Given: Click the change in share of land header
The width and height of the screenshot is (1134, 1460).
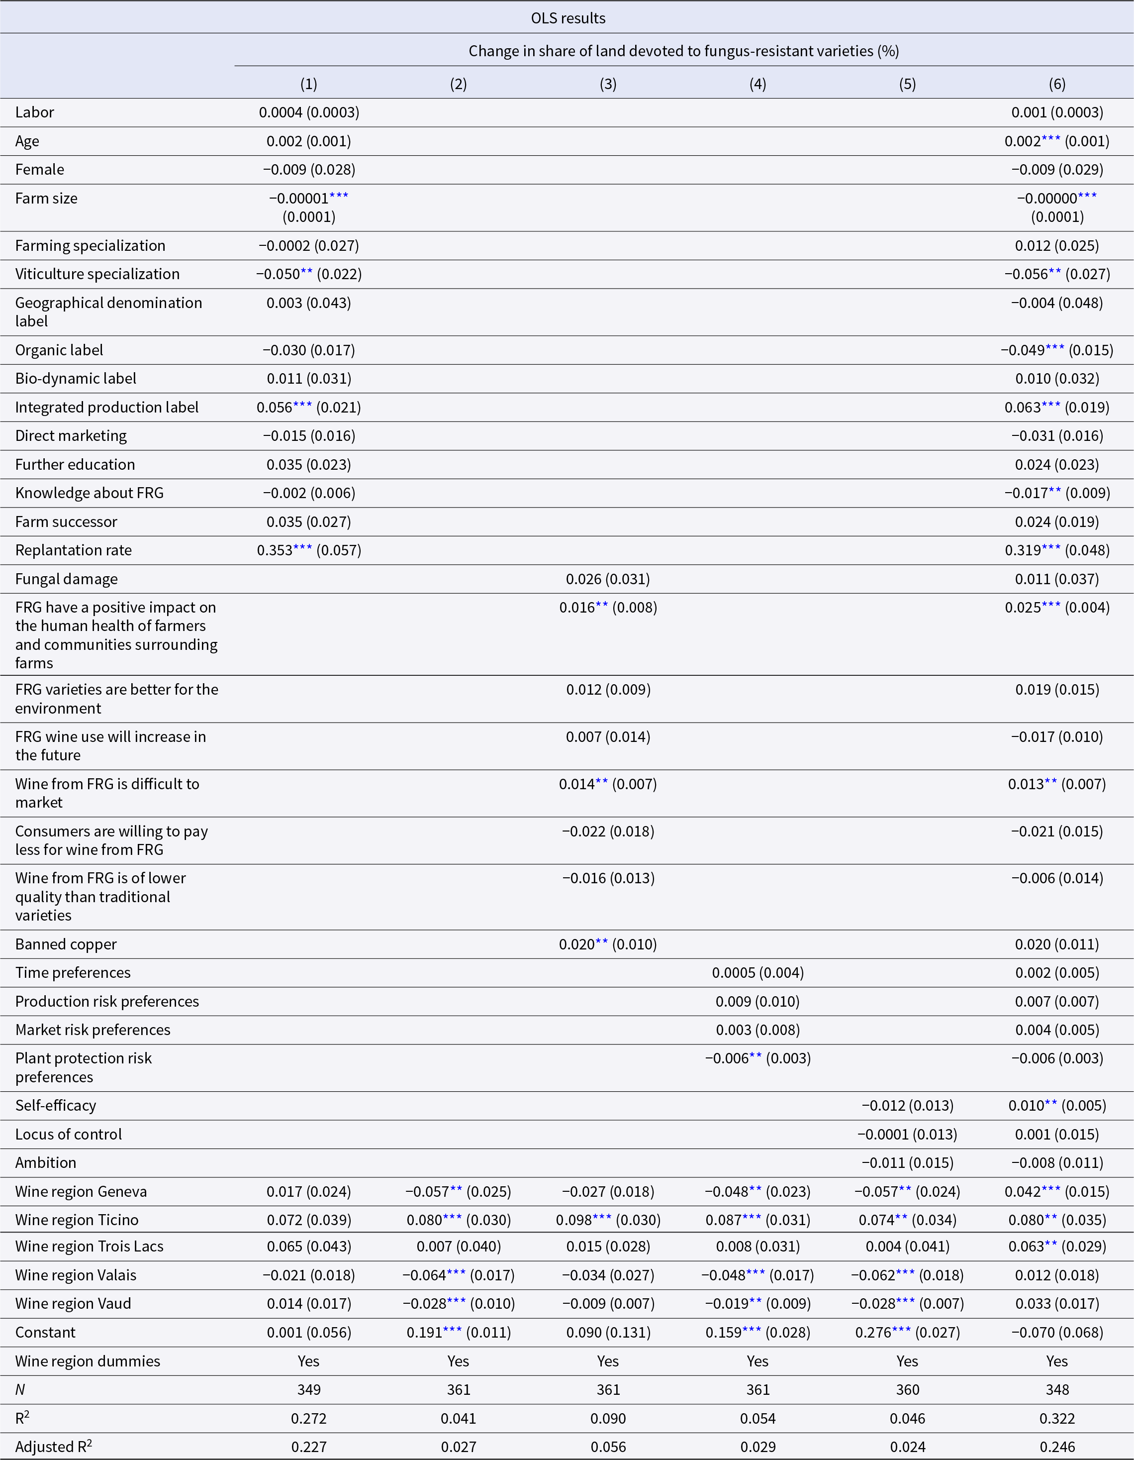Looking at the screenshot, I should click(x=683, y=51).
